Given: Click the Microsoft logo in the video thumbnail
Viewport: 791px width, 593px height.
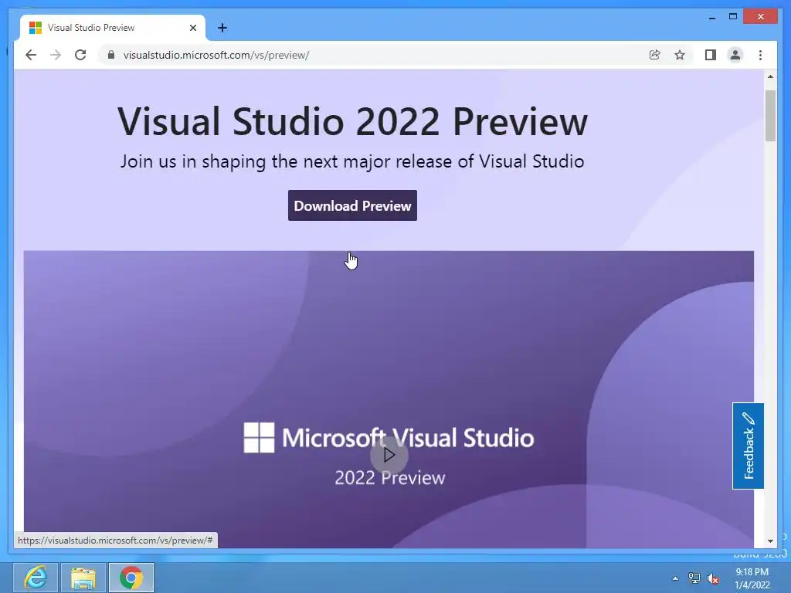Looking at the screenshot, I should (259, 437).
